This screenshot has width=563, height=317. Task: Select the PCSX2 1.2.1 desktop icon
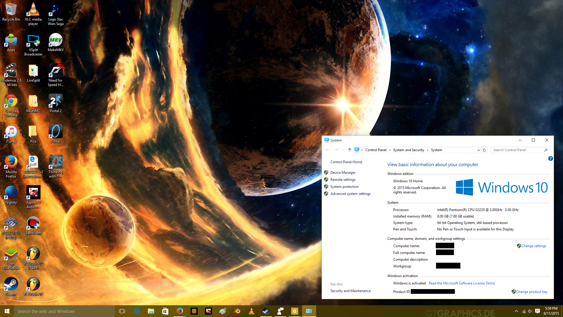(11, 228)
